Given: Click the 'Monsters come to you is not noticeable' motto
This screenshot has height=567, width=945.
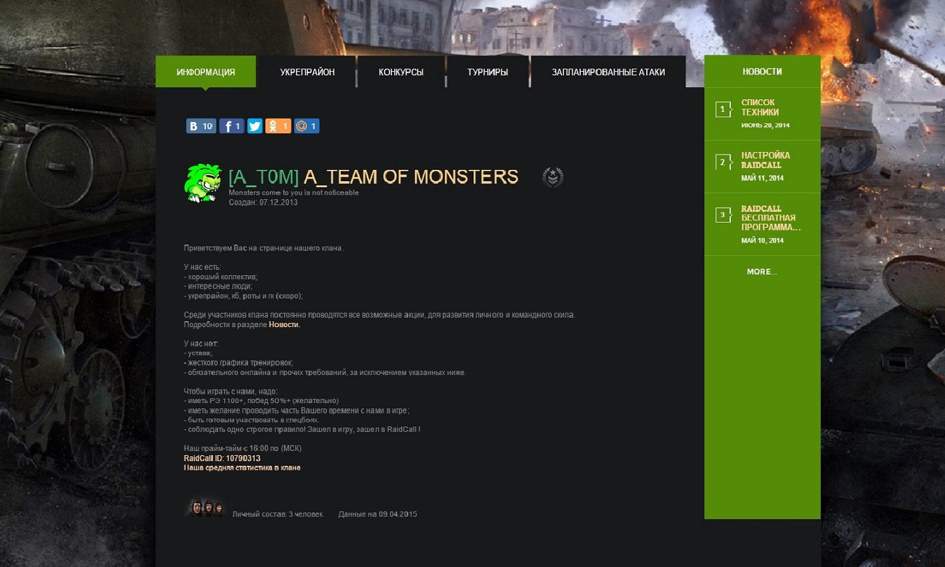Looking at the screenshot, I should coord(293,193).
